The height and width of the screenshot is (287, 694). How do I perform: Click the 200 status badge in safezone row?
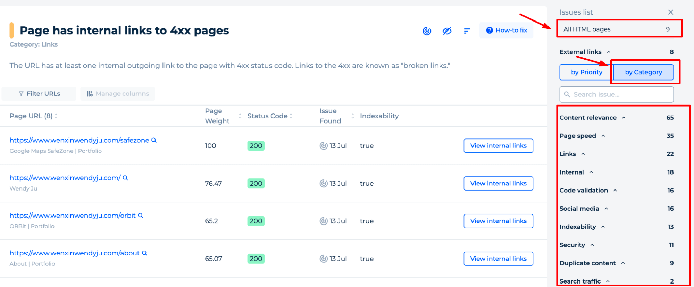[256, 146]
